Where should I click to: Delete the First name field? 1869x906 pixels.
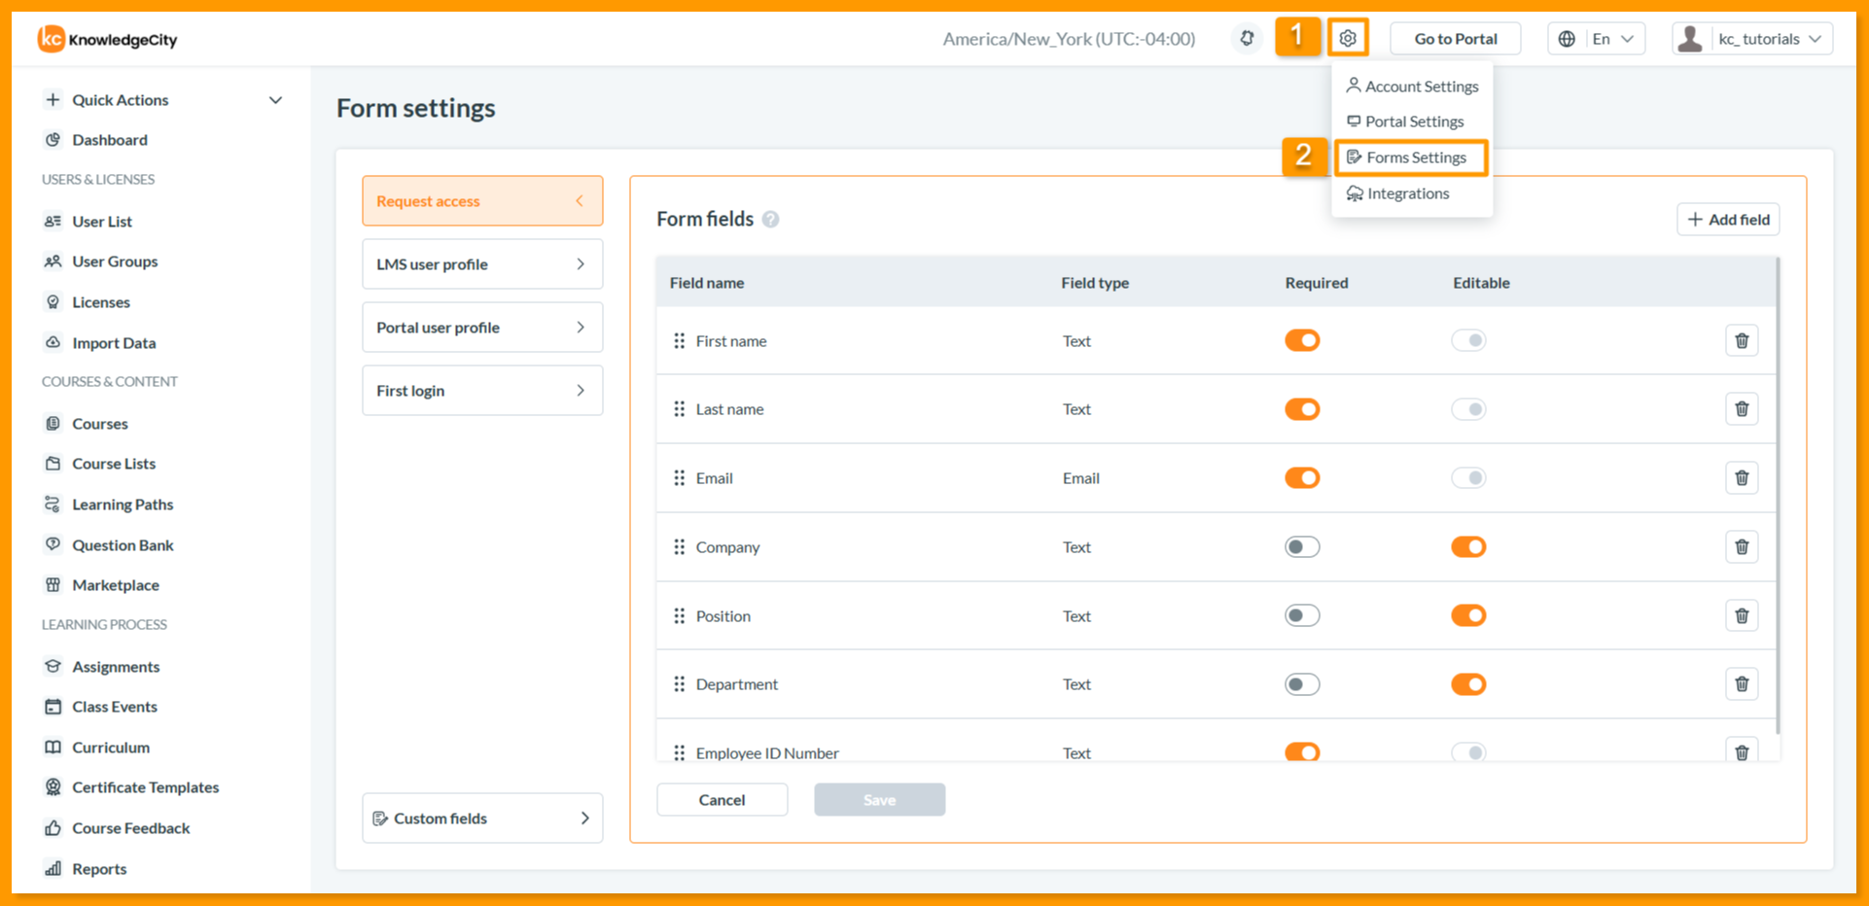point(1742,341)
